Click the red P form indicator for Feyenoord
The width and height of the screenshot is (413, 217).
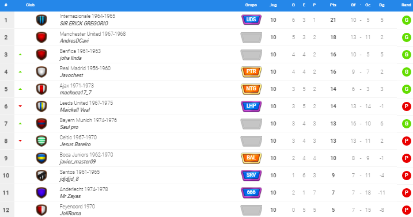point(407,210)
